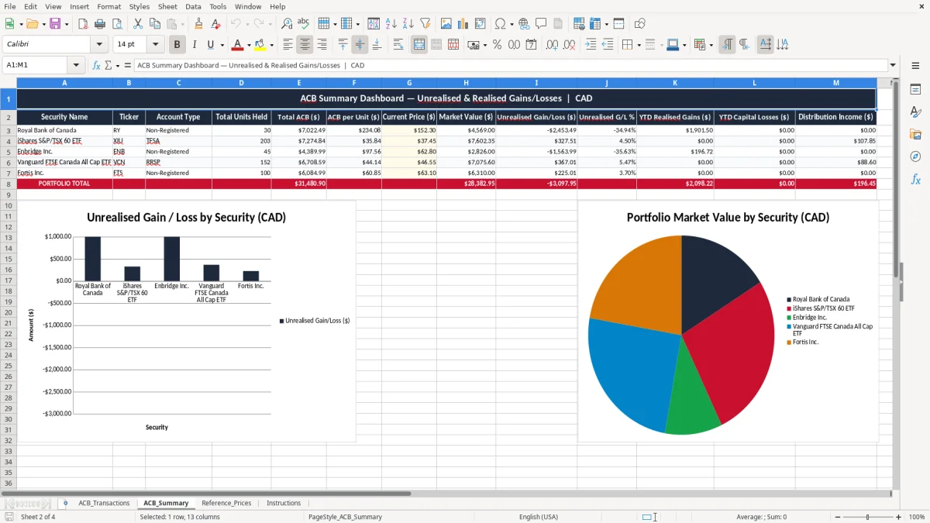This screenshot has height=523, width=930.
Task: Copy the selection using the Copy icon
Action: (x=153, y=24)
